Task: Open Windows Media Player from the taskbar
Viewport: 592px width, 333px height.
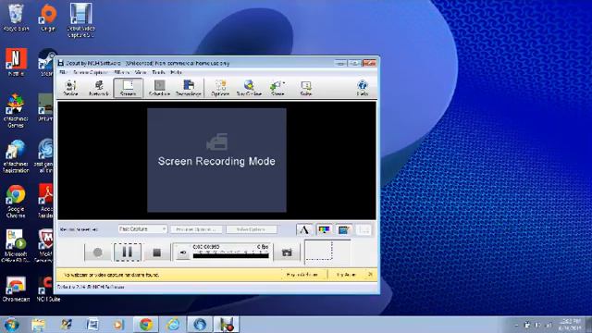Action: (118, 325)
